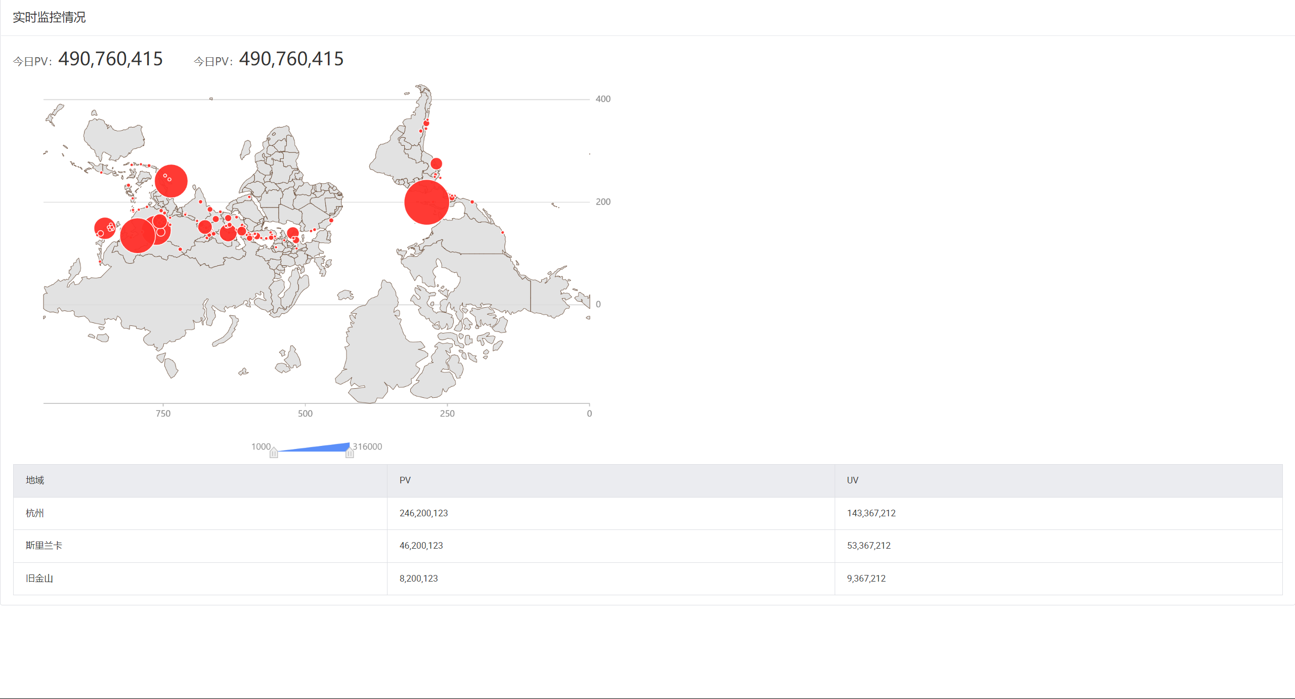Click the 实时监控情况 panel title
This screenshot has height=699, width=1295.
click(49, 17)
